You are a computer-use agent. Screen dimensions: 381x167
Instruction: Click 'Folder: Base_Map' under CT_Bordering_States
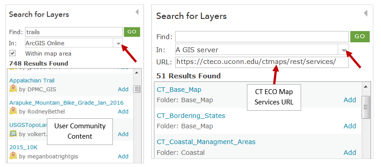[x=185, y=126]
